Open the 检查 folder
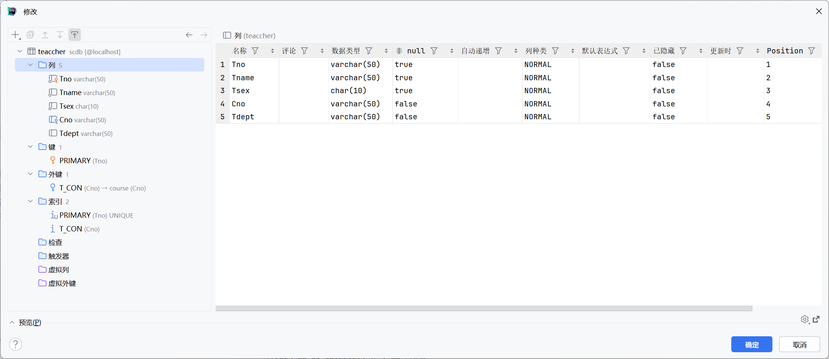829x359 pixels. coord(50,242)
